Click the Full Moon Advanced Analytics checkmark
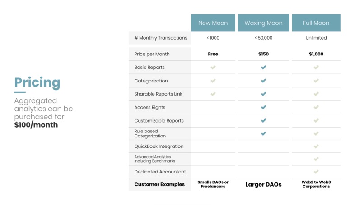The width and height of the screenshot is (364, 205). click(x=316, y=159)
